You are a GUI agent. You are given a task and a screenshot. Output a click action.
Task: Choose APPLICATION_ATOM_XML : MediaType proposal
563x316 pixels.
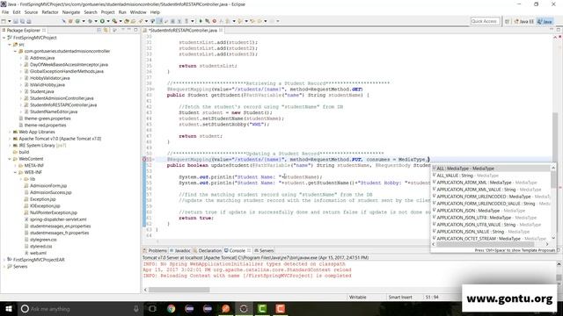click(491, 183)
